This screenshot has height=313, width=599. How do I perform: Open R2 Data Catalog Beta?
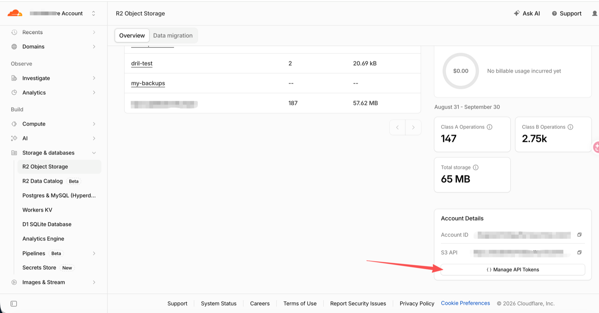[51, 181]
